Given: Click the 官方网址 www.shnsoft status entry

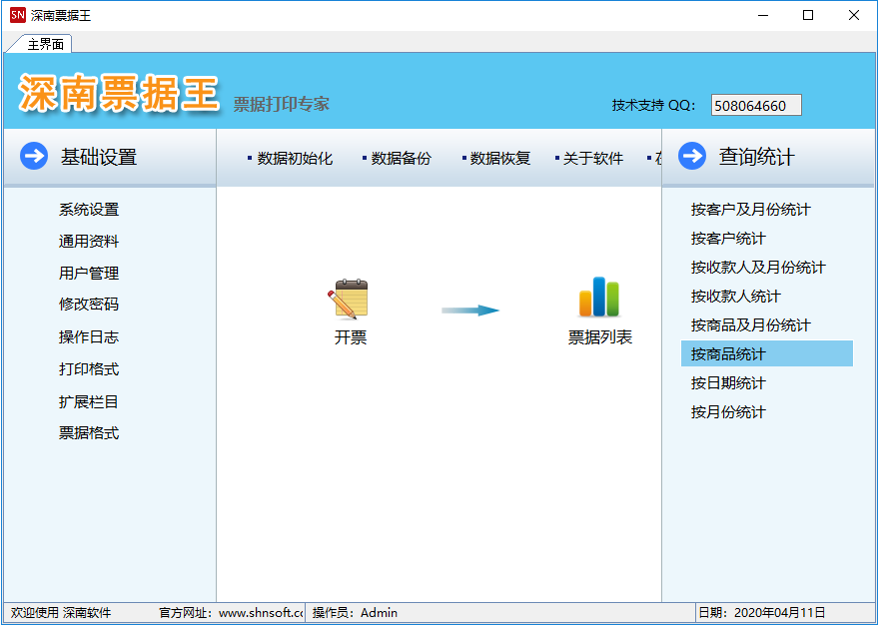Looking at the screenshot, I should click(231, 613).
